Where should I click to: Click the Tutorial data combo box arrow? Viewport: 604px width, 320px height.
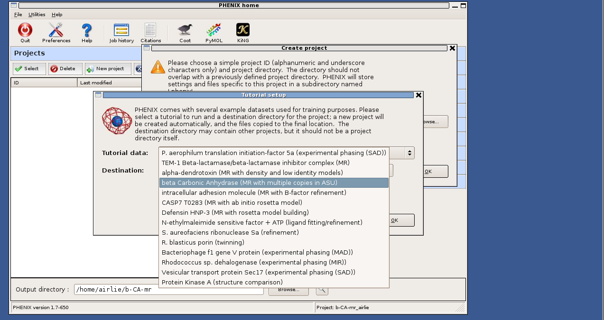click(x=409, y=153)
